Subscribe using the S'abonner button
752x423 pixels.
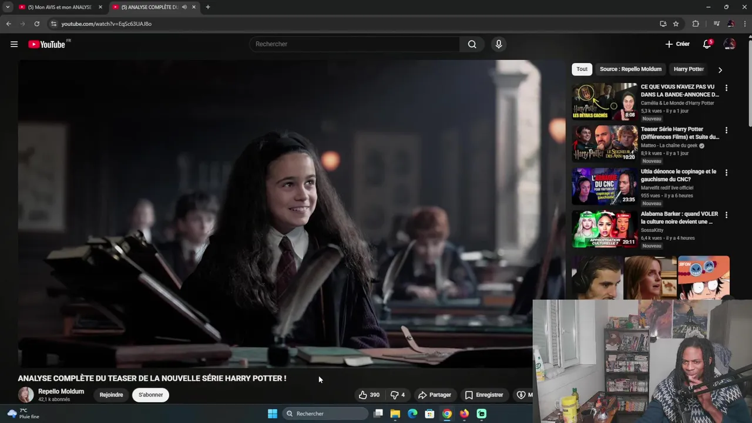151,395
